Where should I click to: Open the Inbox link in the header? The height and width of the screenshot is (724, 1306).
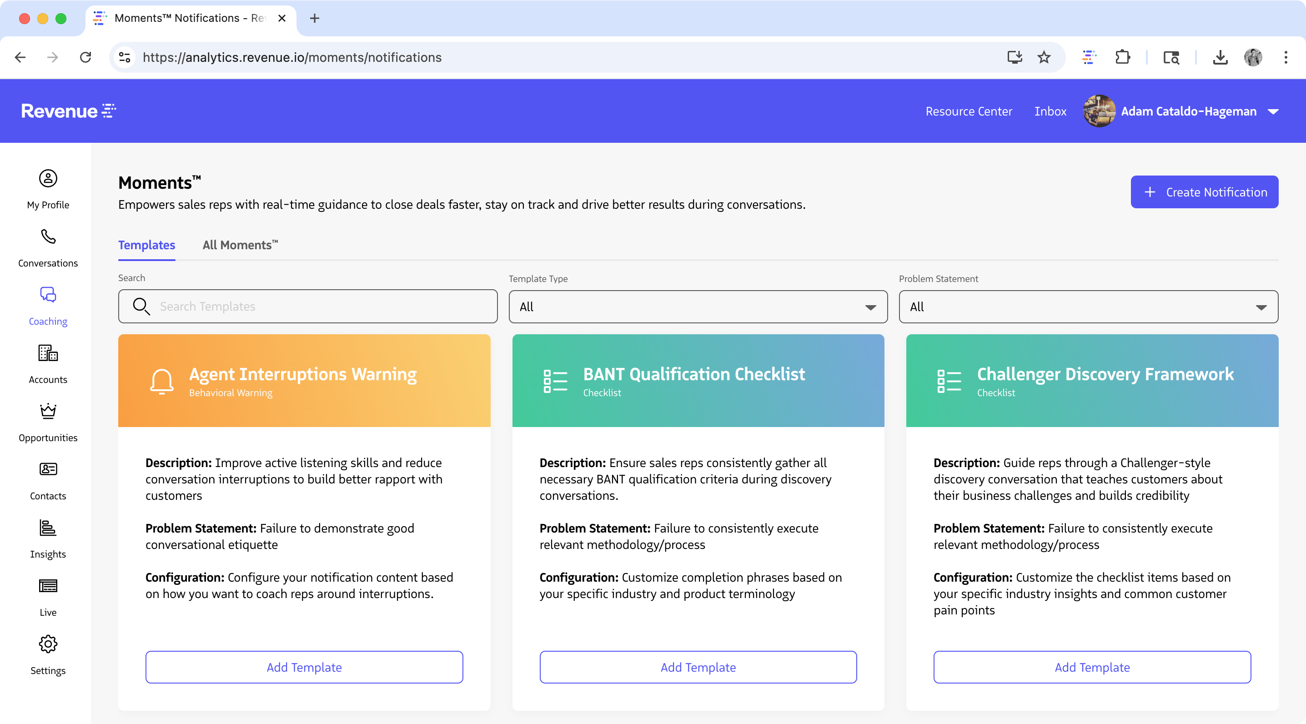(1050, 111)
